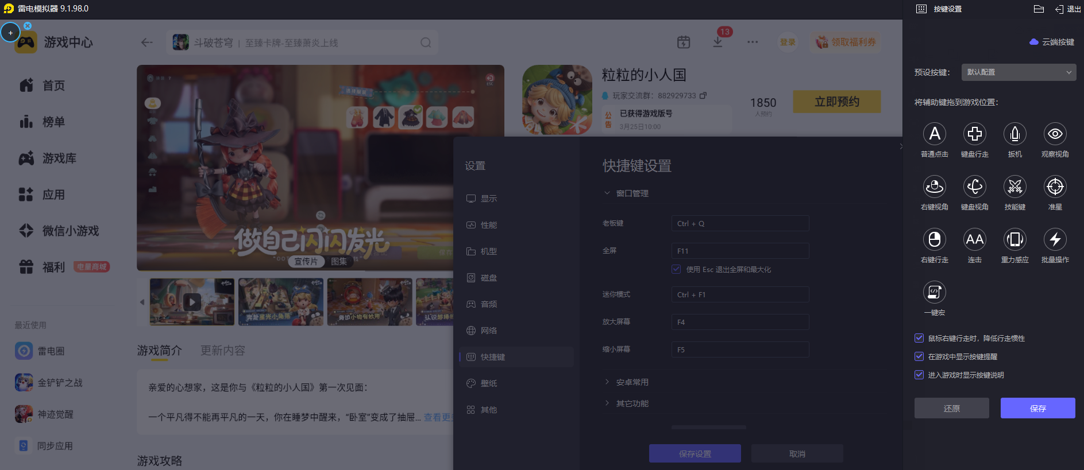This screenshot has height=470, width=1084.
Task: Disable 进入游戏时显示按键说明 checkbox
Action: [x=919, y=375]
